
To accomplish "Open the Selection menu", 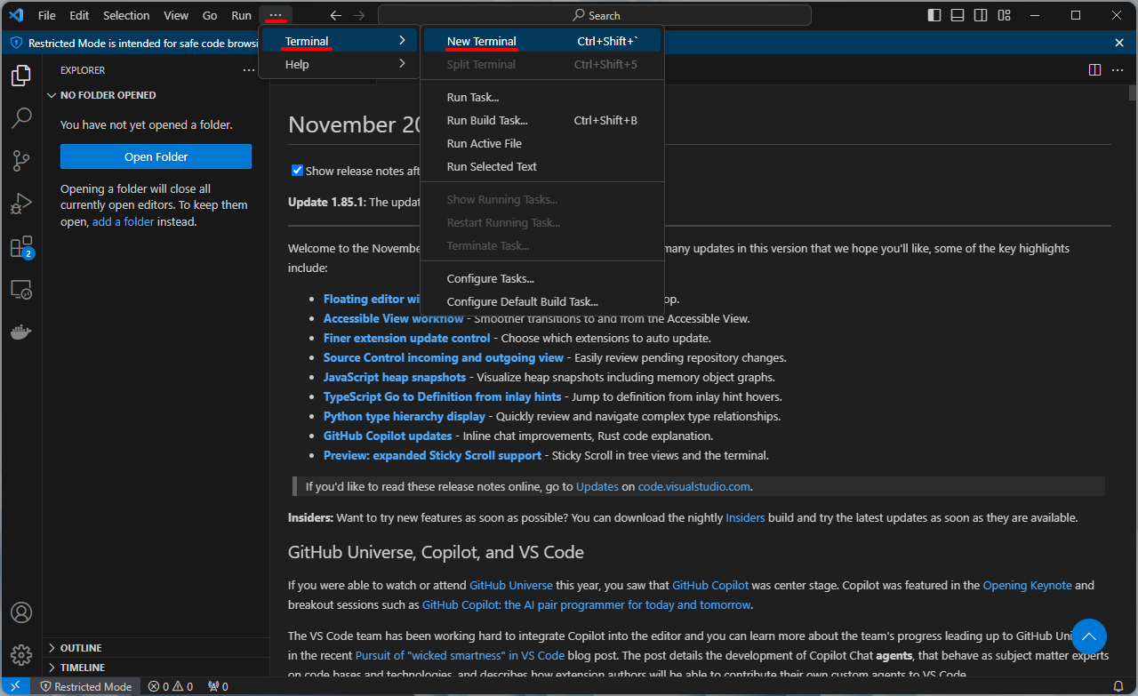I will coord(126,15).
